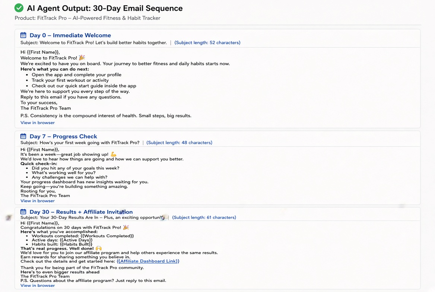Click the P.S. Consistency is the compound interest line
The width and height of the screenshot is (435, 292).
coord(106,115)
